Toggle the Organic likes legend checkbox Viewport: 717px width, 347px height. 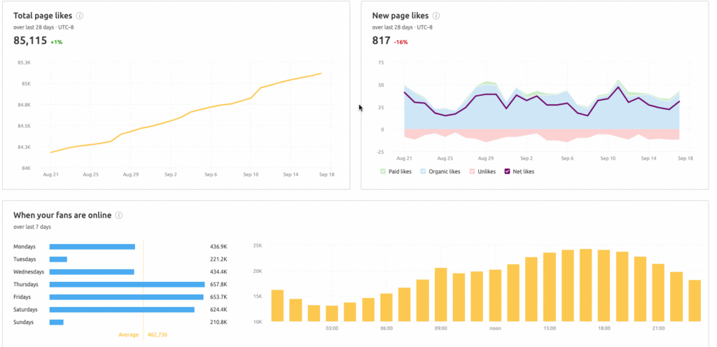click(423, 171)
